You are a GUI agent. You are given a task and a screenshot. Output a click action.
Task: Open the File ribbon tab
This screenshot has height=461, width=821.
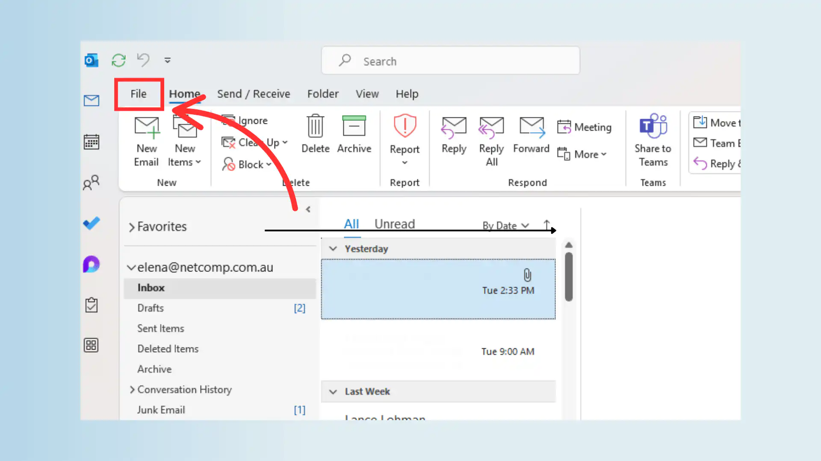coord(138,94)
